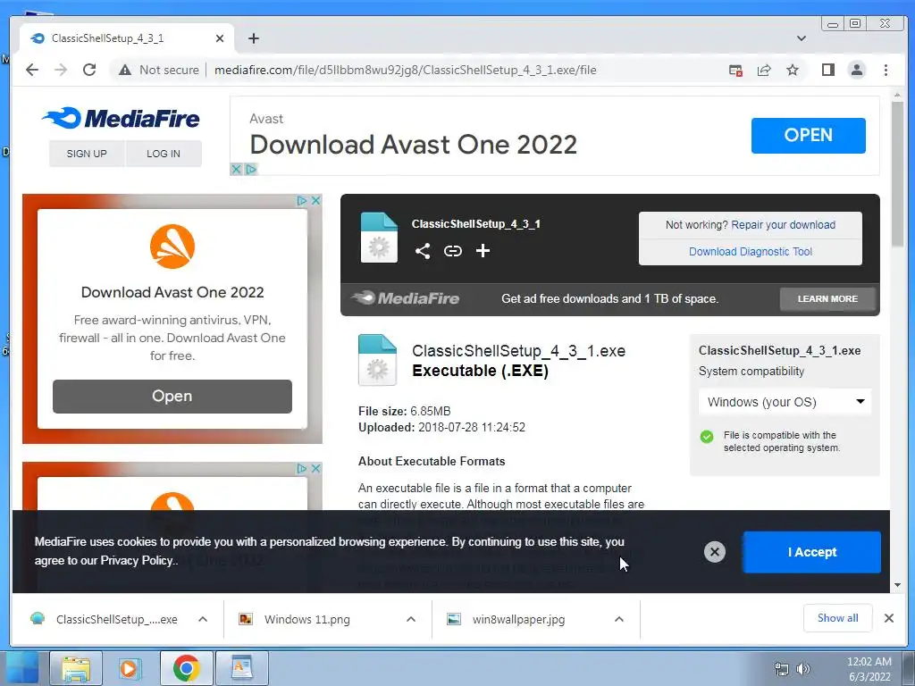This screenshot has height=686, width=915.
Task: Follow Repair your download link
Action: point(783,225)
